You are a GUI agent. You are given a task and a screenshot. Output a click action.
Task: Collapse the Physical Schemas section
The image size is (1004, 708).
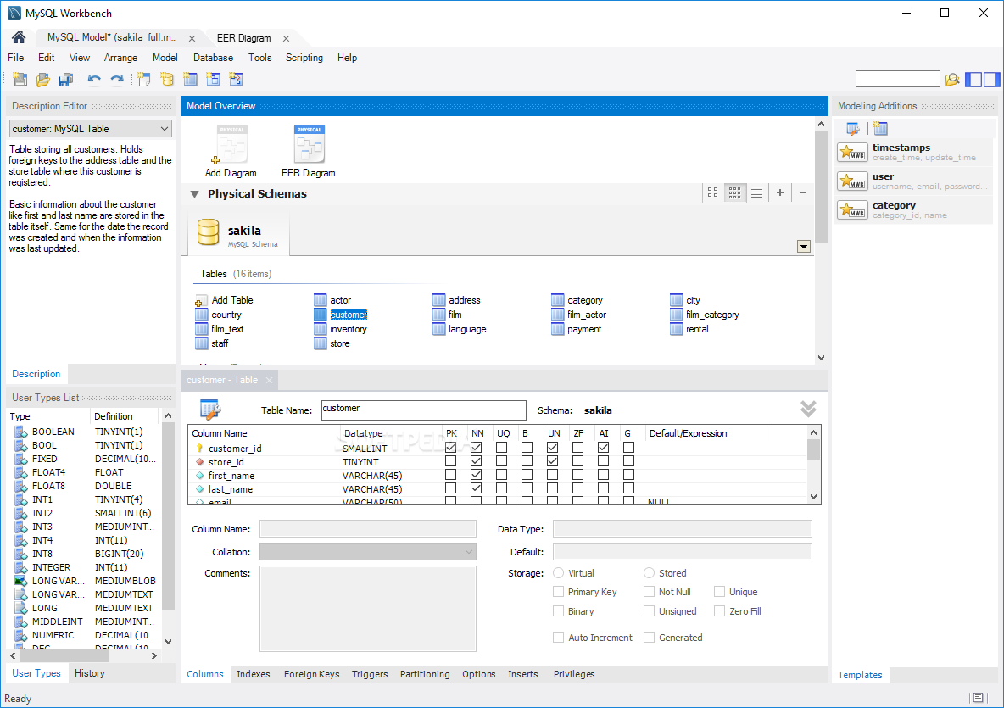[195, 194]
